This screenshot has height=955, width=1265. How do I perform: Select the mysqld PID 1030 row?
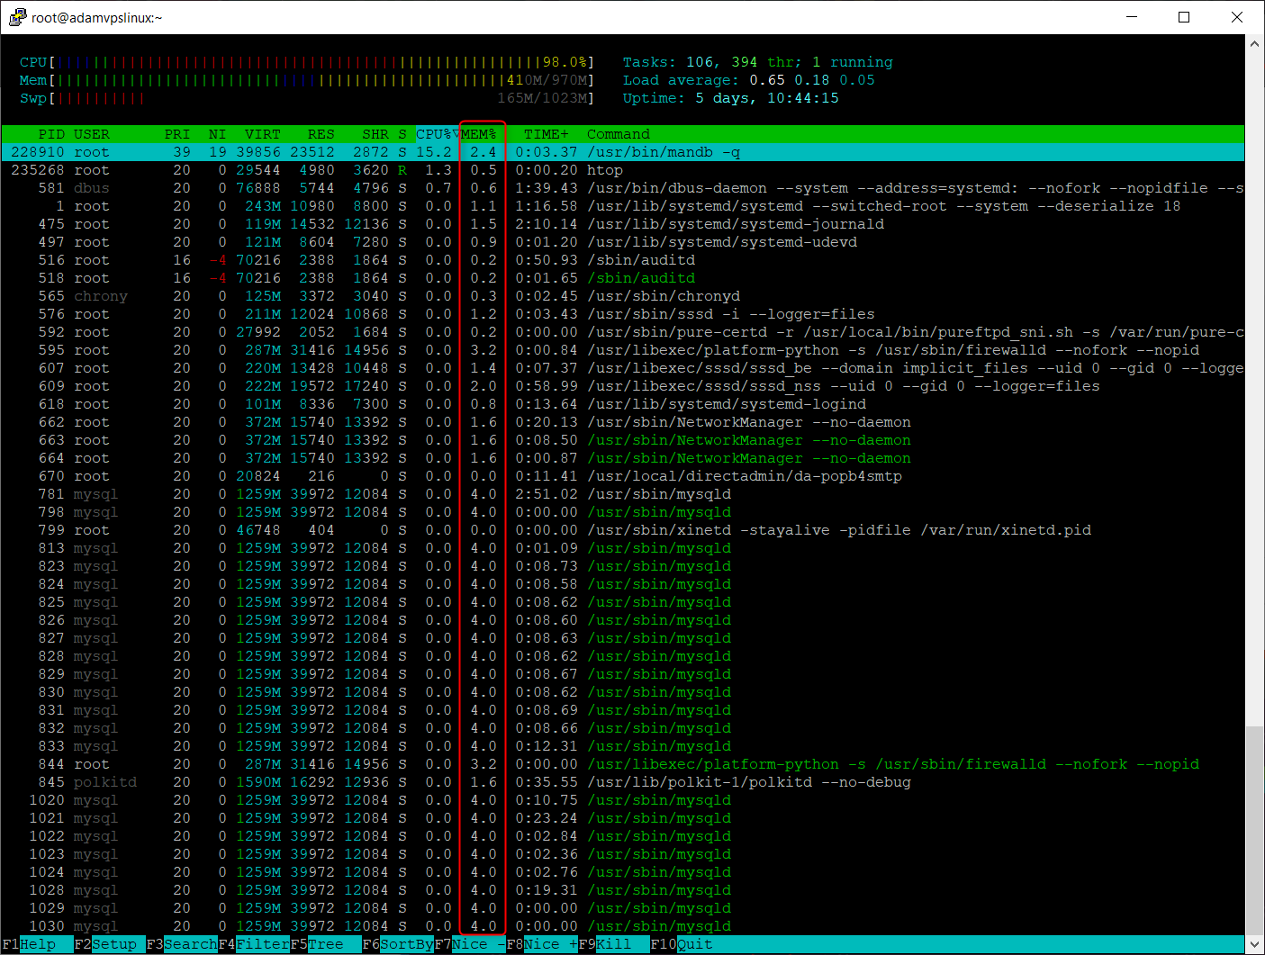(623, 926)
